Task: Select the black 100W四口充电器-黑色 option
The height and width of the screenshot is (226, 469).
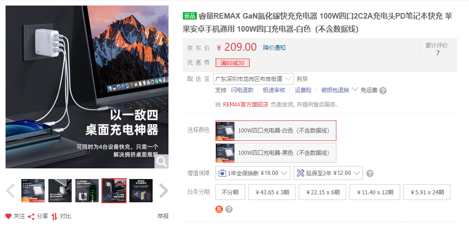Action: click(x=276, y=153)
